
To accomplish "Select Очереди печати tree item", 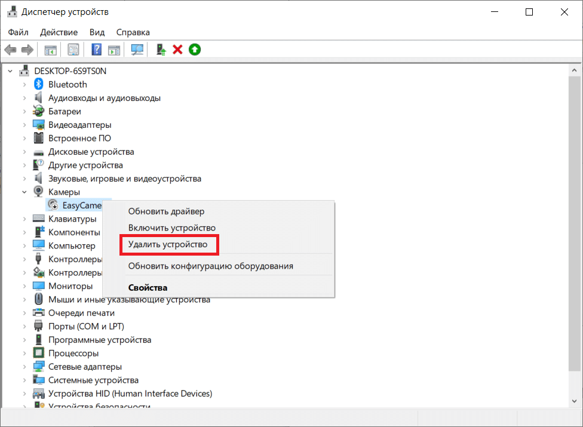I will click(81, 313).
